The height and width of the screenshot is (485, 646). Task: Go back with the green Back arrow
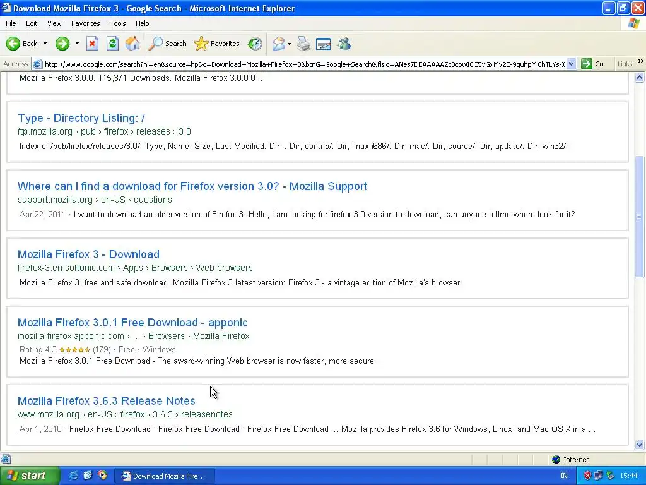[x=21, y=44]
